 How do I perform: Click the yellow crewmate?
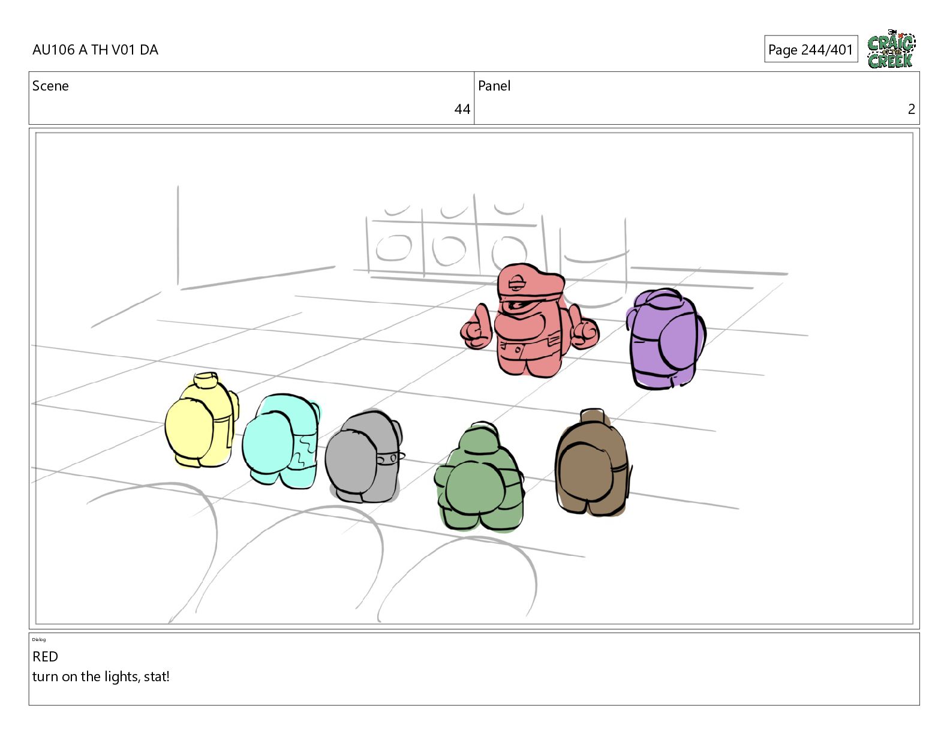point(202,420)
